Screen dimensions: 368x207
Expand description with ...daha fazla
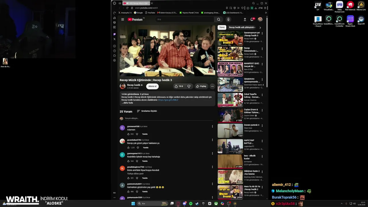127,103
